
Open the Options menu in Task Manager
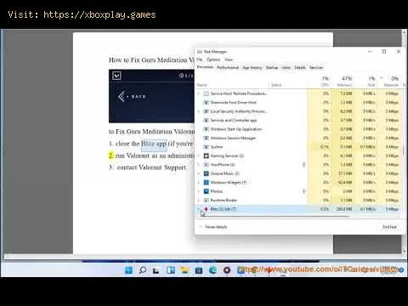(213, 59)
